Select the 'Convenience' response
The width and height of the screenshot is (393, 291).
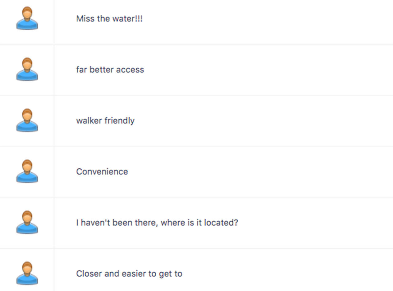tap(102, 171)
